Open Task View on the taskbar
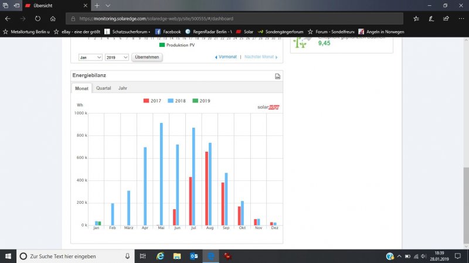The image size is (469, 263). pyautogui.click(x=142, y=256)
